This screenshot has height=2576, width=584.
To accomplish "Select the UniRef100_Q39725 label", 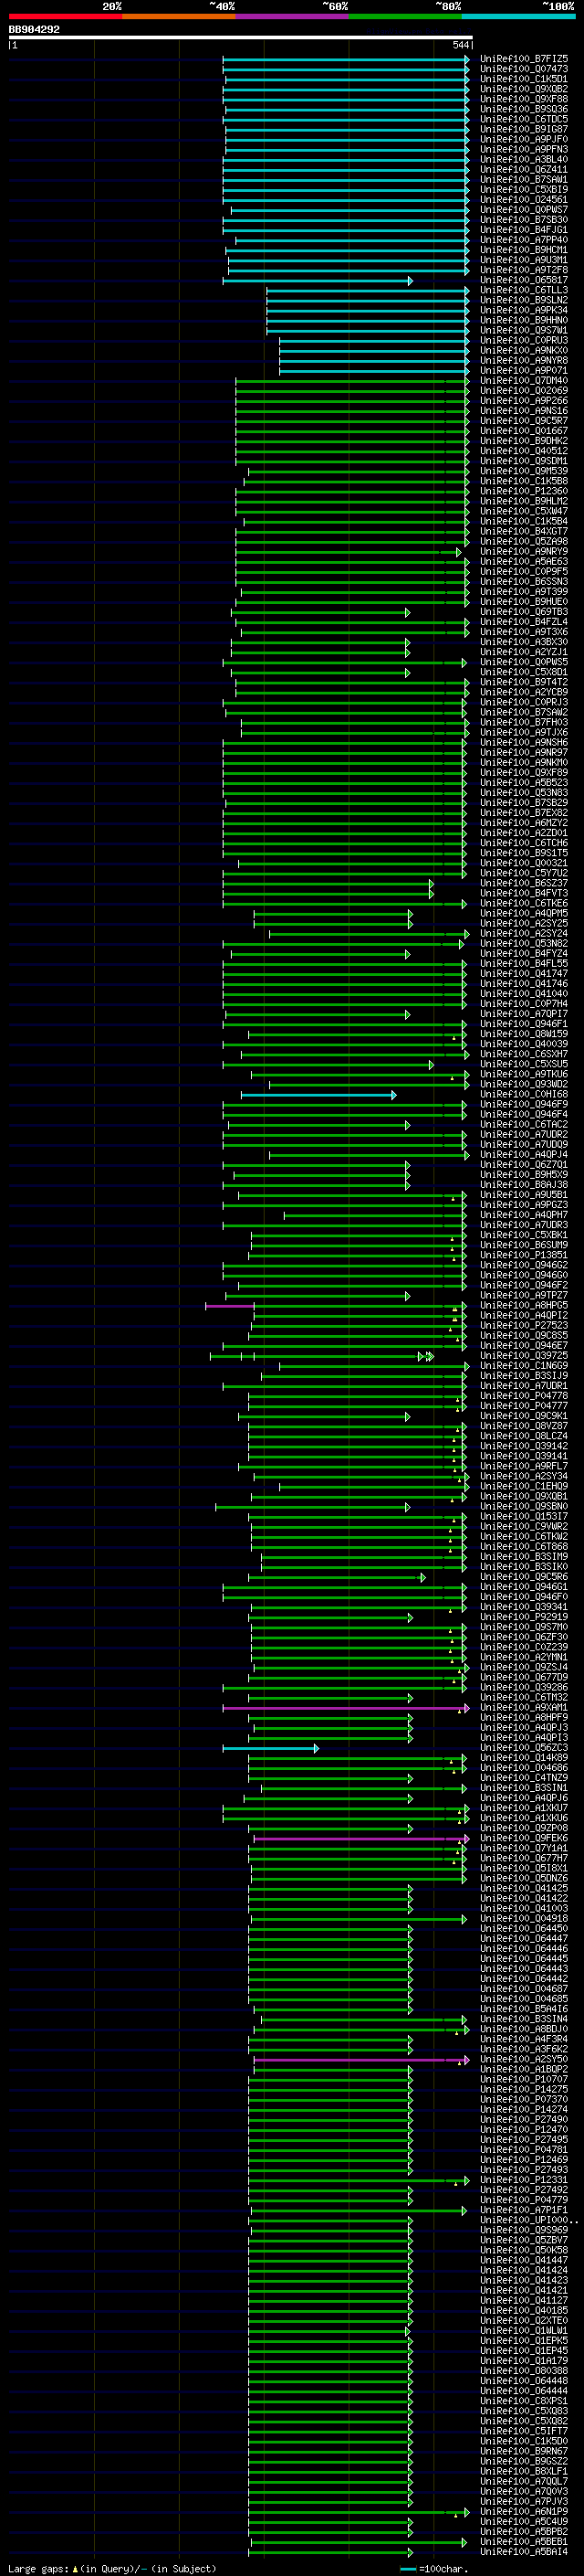I will tap(523, 1356).
